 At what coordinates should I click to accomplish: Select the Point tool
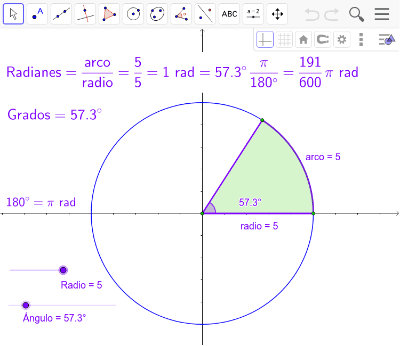click(x=37, y=14)
